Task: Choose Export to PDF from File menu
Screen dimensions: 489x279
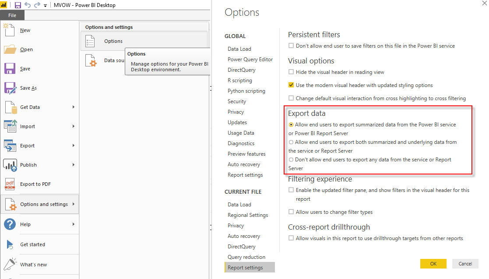Action: 39,184
